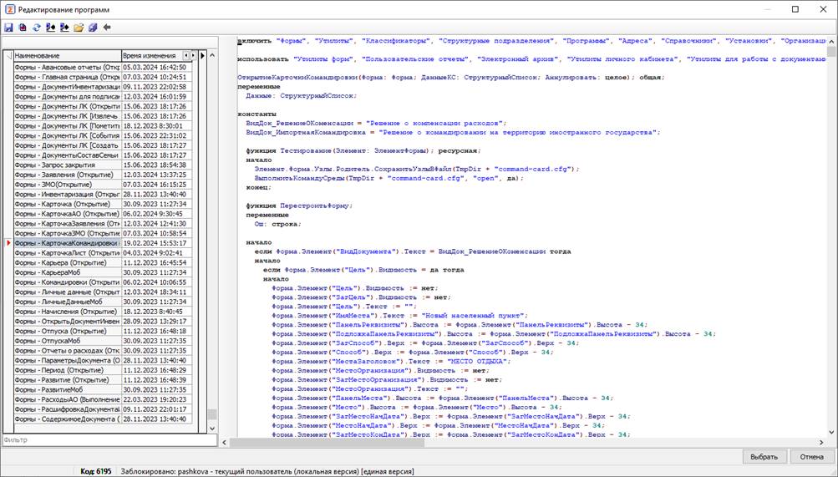
Task: Click the Фильтр input field
Action: coord(109,440)
